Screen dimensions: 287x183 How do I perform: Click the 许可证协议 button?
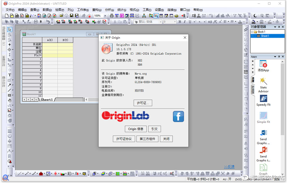click(124, 139)
